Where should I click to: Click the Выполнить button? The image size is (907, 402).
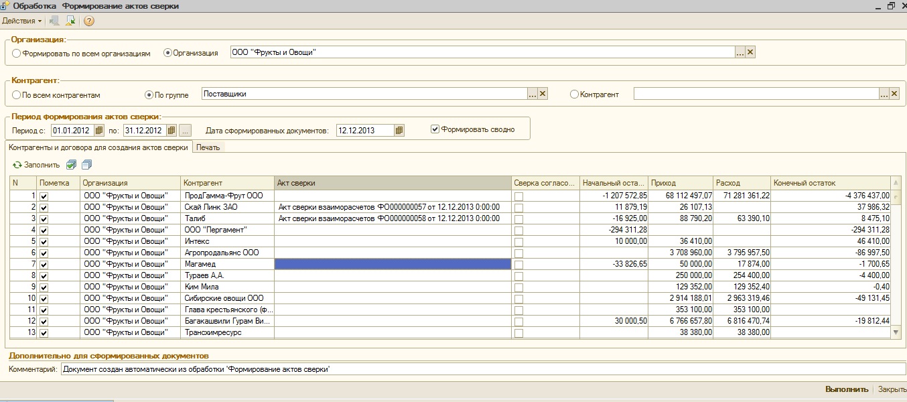click(x=847, y=389)
